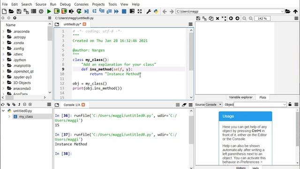The image size is (300, 169).
Task: Open the file switcher list icon
Action: pyautogui.click(x=34, y=11)
